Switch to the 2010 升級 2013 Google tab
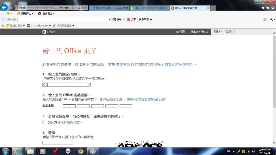Screen dimensions: 276x155 click(x=109, y=8)
